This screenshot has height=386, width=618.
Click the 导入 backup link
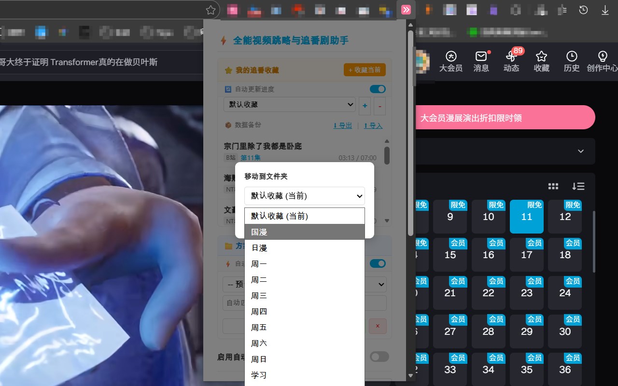pyautogui.click(x=373, y=125)
